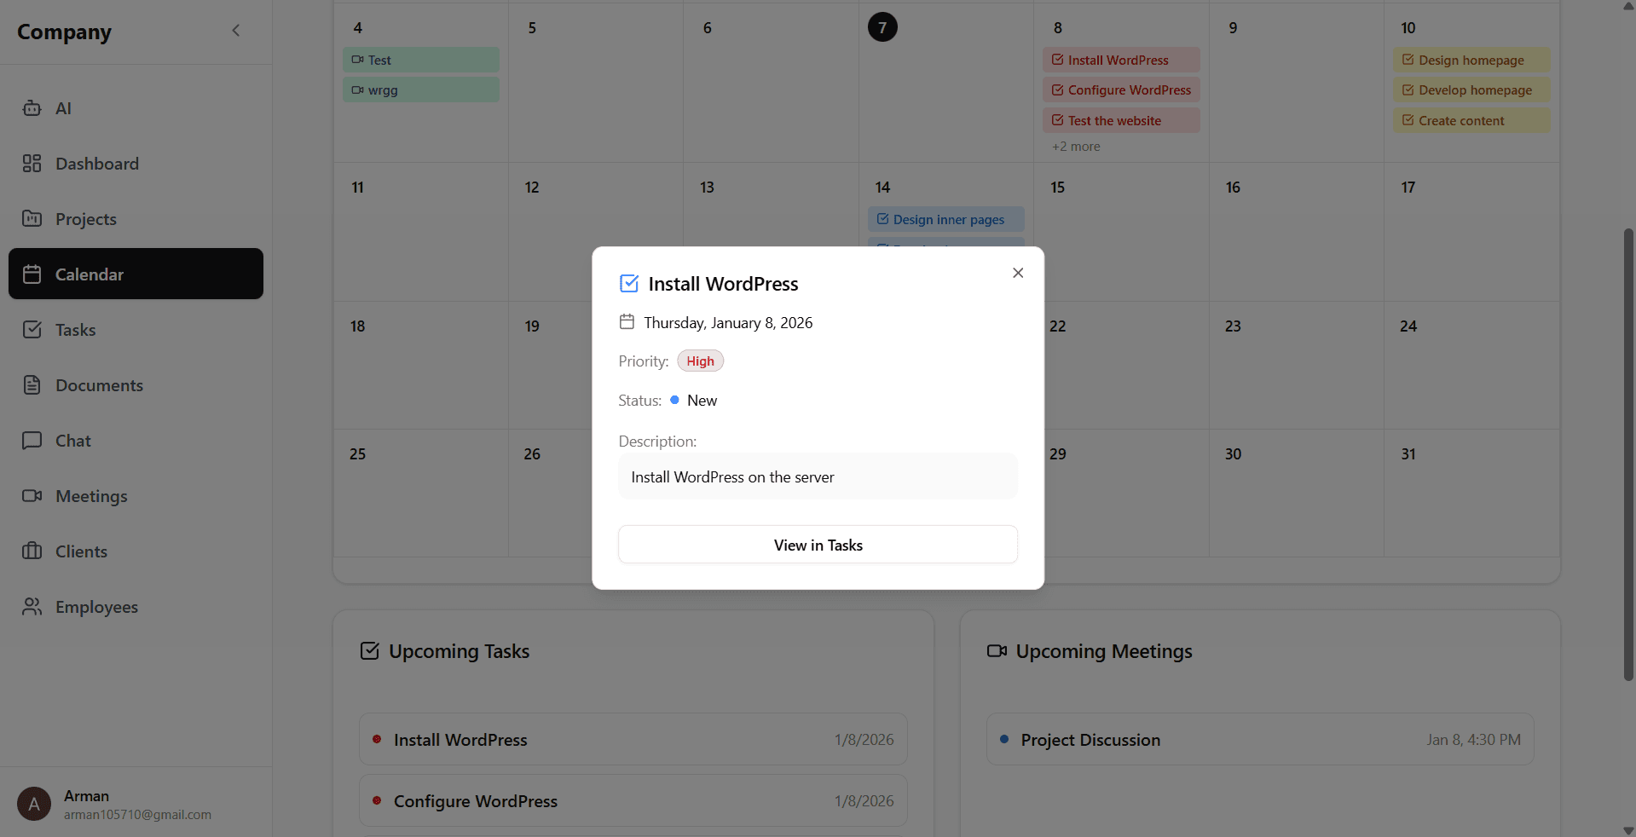
Task: Open the AI section icon in sidebar
Action: tap(32, 108)
